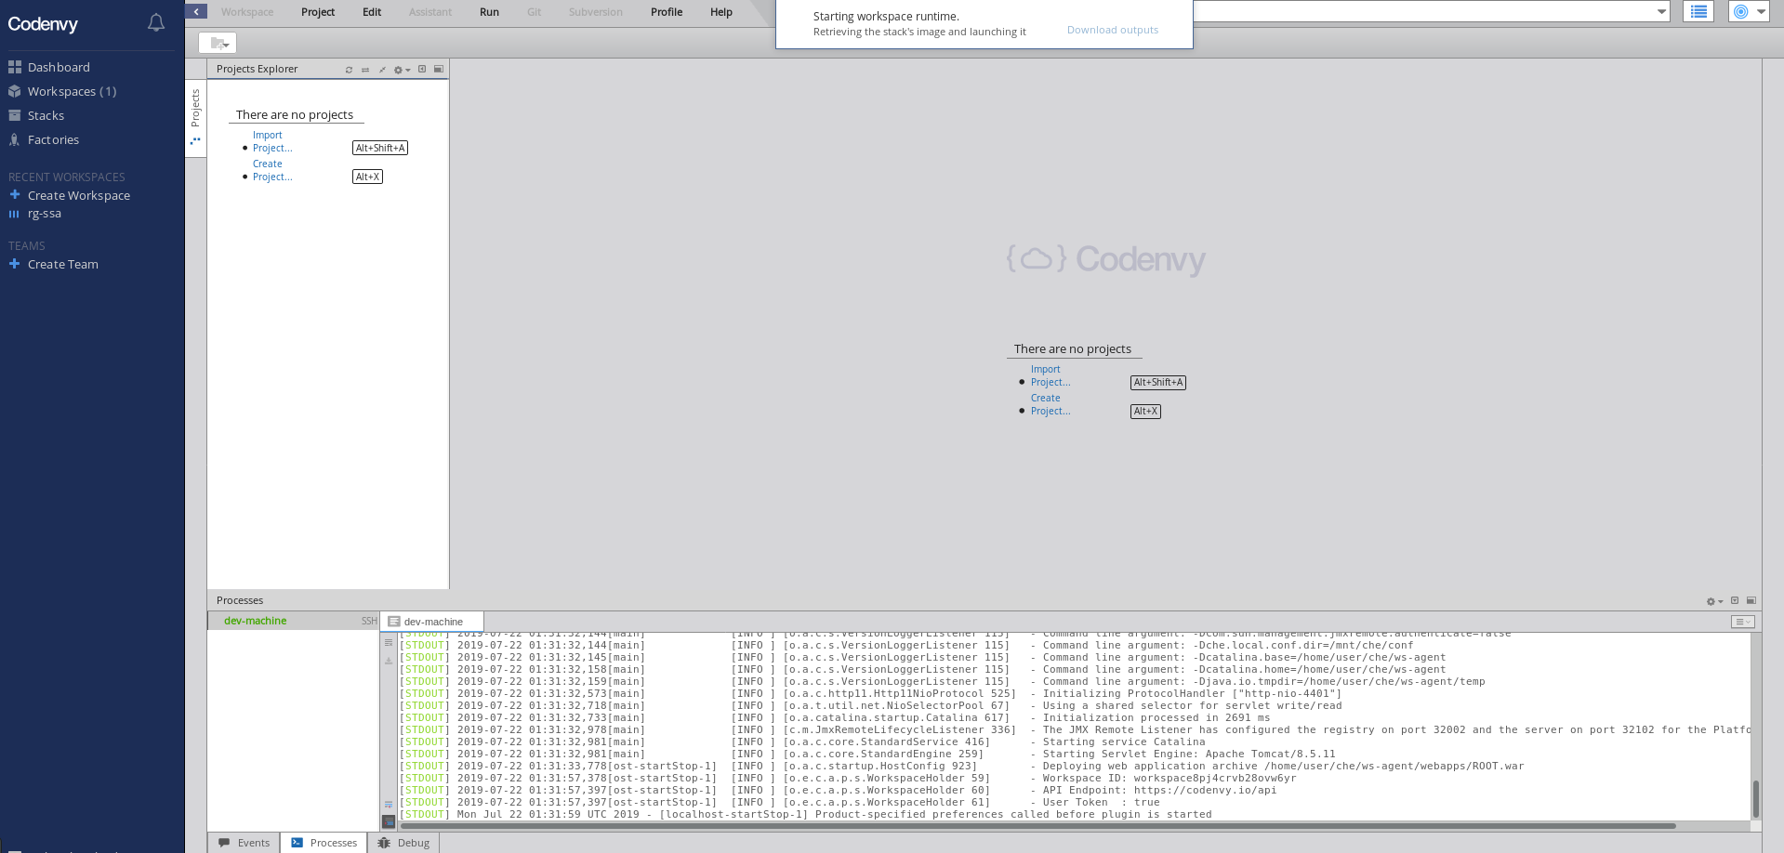Open the Help menu
The height and width of the screenshot is (853, 1784).
pos(721,12)
